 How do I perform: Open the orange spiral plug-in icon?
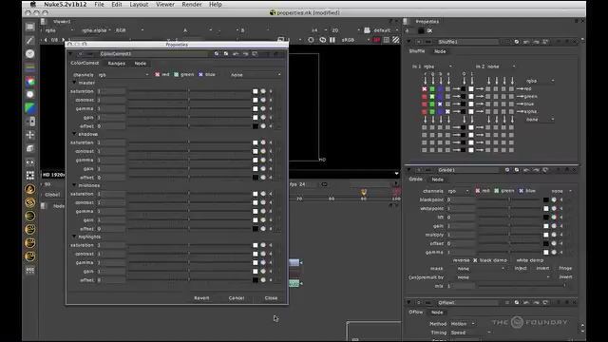point(29,202)
